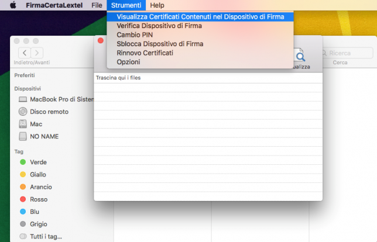377x242 pixels.
Task: Go forward in Finder window
Action: click(x=37, y=53)
